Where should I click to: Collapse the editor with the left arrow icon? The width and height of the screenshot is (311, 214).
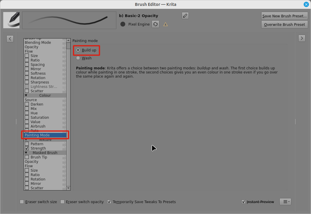[10, 39]
